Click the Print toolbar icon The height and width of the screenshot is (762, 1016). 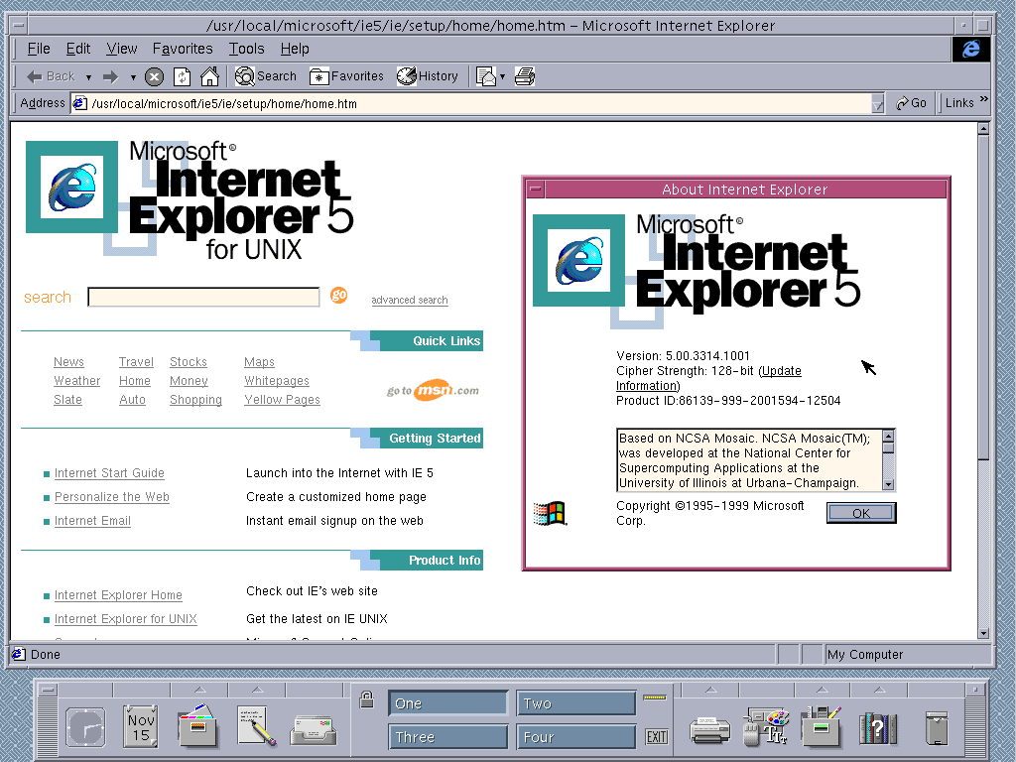[x=524, y=76]
